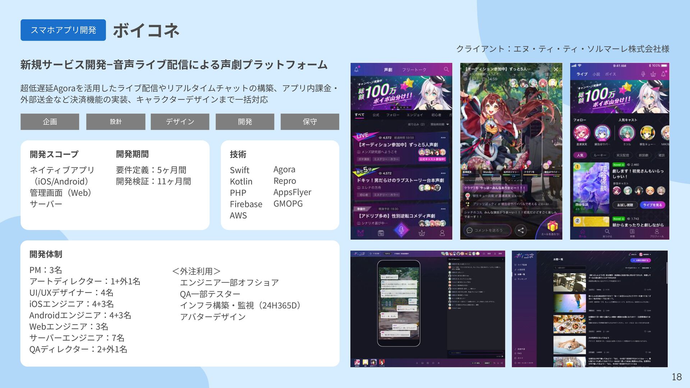Open ランキング in the web sidebar
The image size is (690, 388).
tap(521, 279)
